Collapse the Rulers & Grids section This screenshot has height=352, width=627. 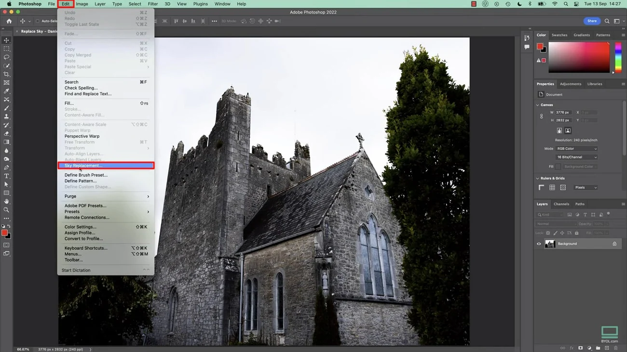click(538, 178)
